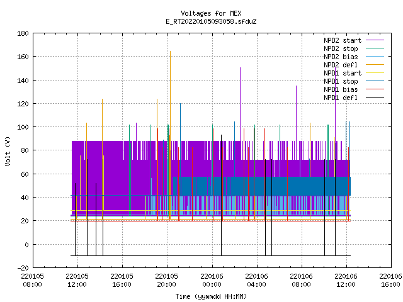Click the purple NPD2 start legend line
The width and height of the screenshot is (403, 302).
click(375, 40)
